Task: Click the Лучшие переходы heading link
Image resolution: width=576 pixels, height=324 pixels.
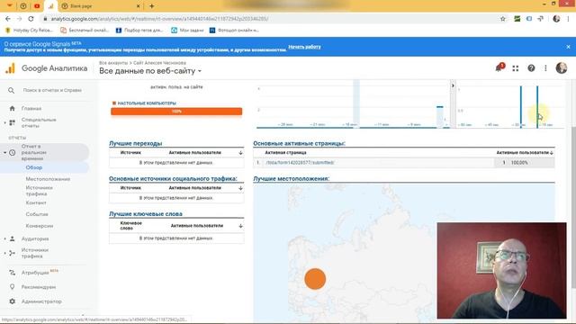Action: [136, 143]
